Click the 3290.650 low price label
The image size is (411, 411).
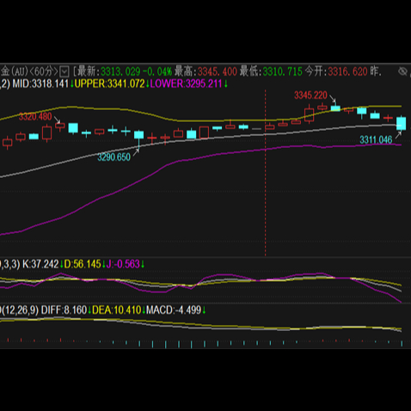click(x=114, y=157)
